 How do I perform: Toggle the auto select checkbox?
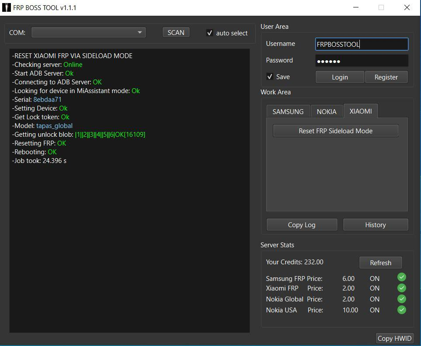[x=210, y=33]
